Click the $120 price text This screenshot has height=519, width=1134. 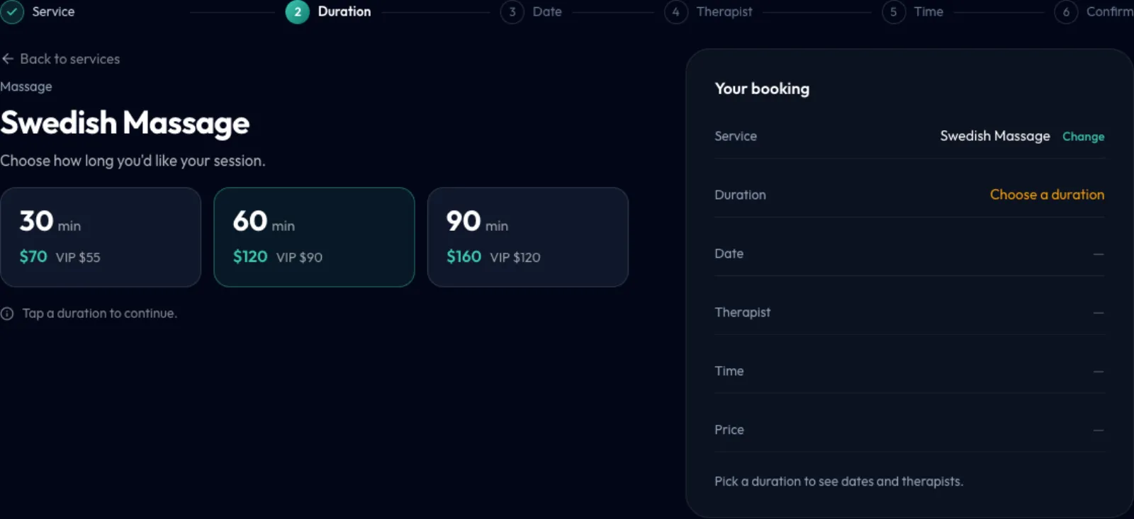pos(250,256)
